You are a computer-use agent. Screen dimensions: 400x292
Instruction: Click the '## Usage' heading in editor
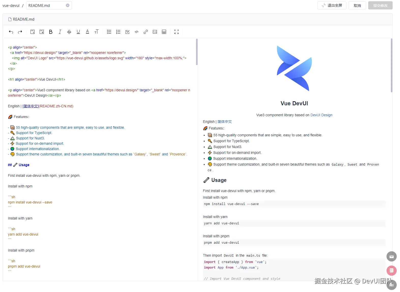click(19, 165)
